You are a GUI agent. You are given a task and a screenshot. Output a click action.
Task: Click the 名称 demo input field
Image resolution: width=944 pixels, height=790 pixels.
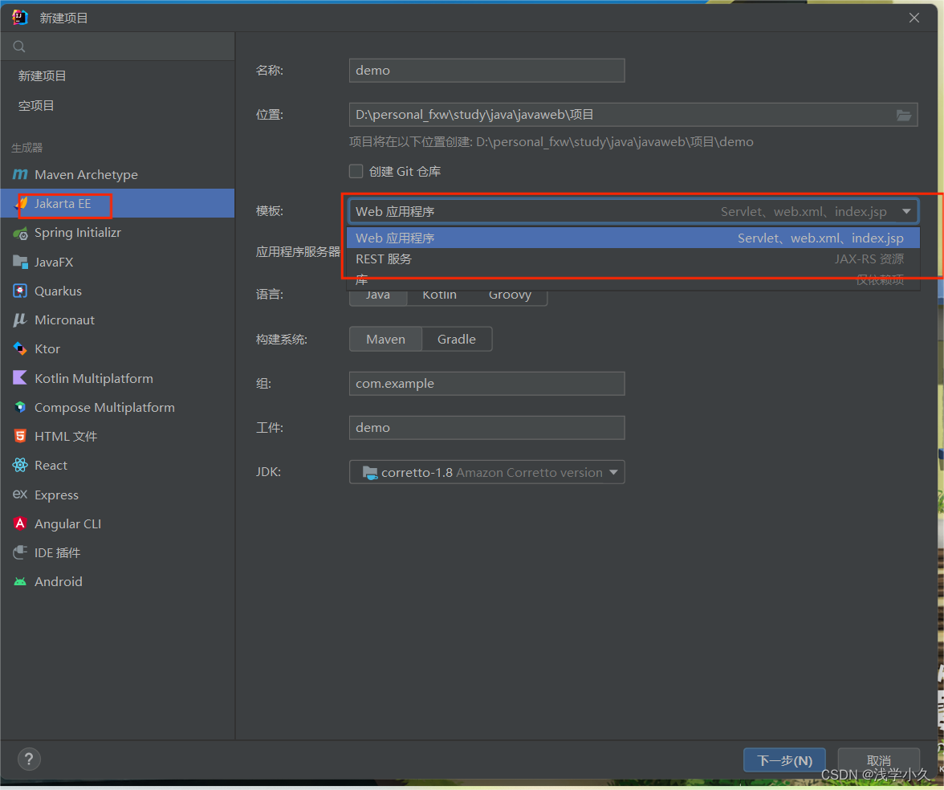pos(487,71)
